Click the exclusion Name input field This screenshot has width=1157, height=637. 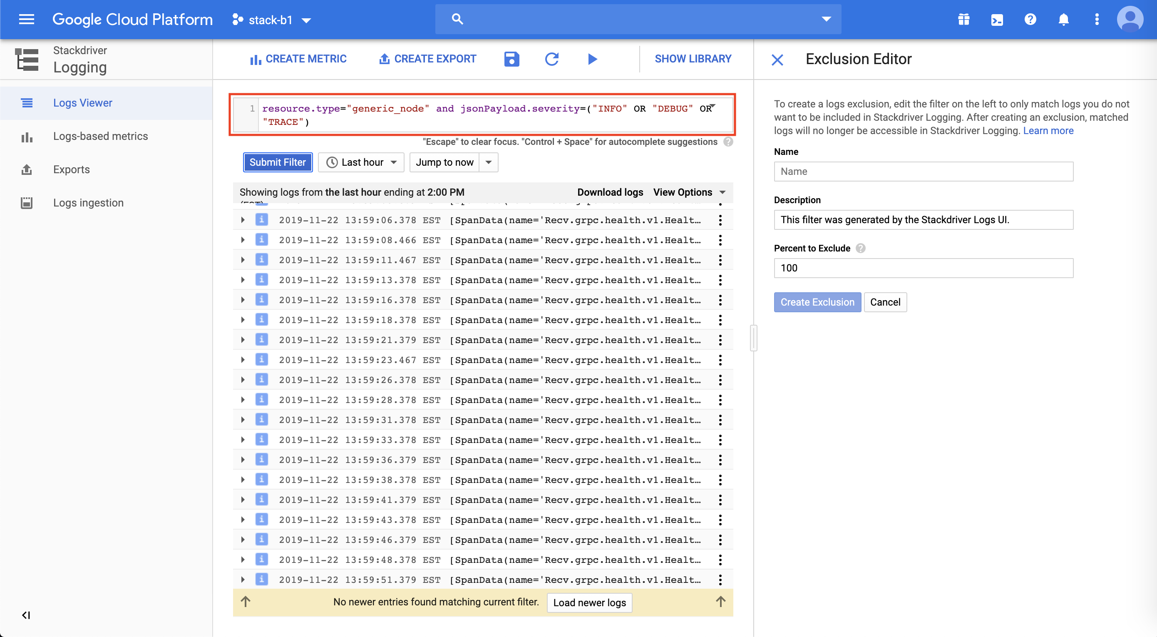click(x=923, y=172)
